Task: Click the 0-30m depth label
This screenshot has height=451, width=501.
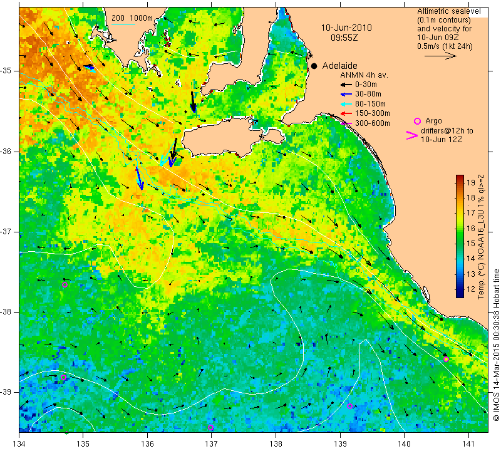Action: 366,85
